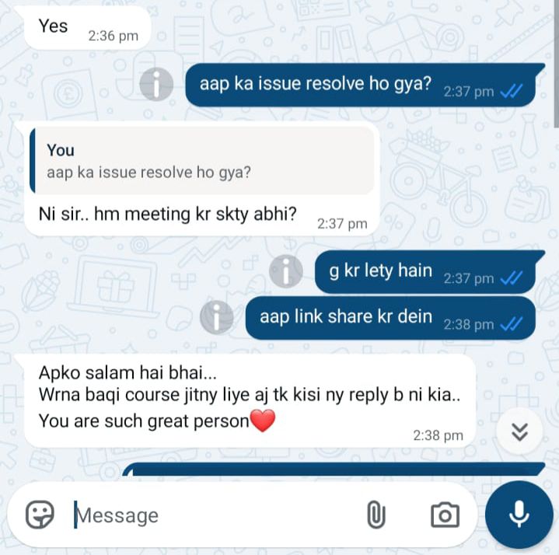Tap the red heart emoji in message
The height and width of the screenshot is (555, 559).
point(263,421)
